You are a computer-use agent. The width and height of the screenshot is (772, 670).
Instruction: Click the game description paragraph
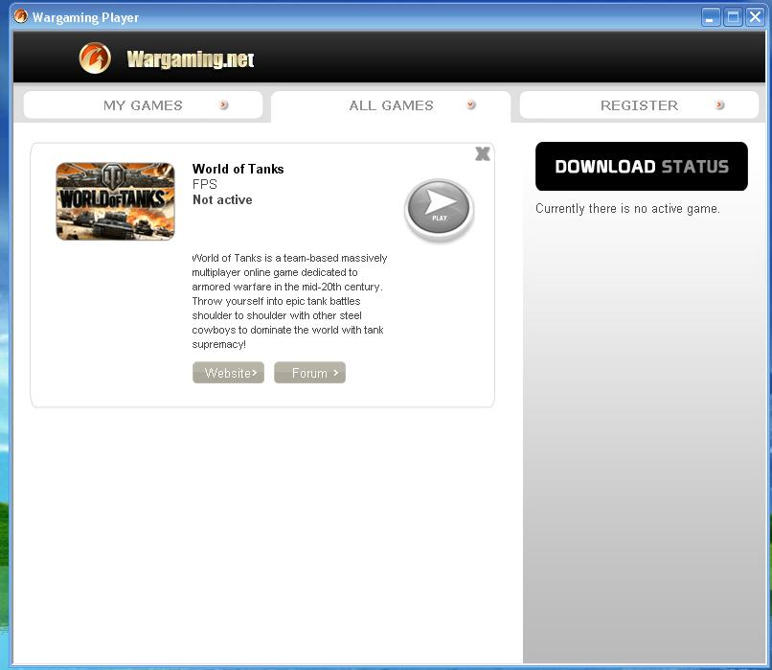(x=289, y=301)
